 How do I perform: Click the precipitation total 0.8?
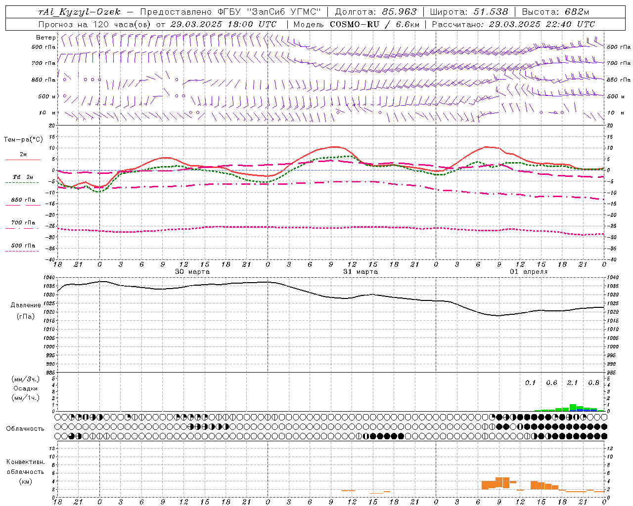coord(594,383)
